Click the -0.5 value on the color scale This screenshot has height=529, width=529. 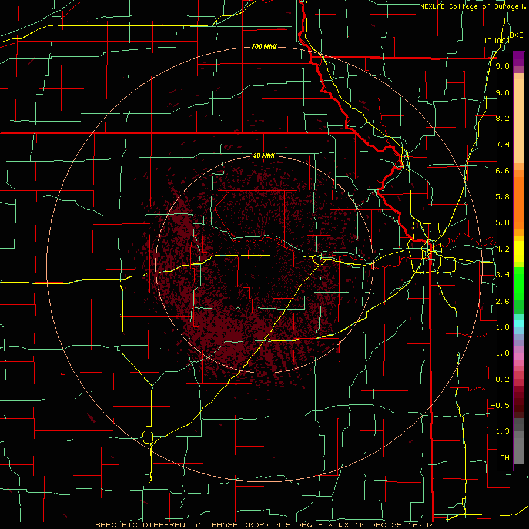pos(500,406)
